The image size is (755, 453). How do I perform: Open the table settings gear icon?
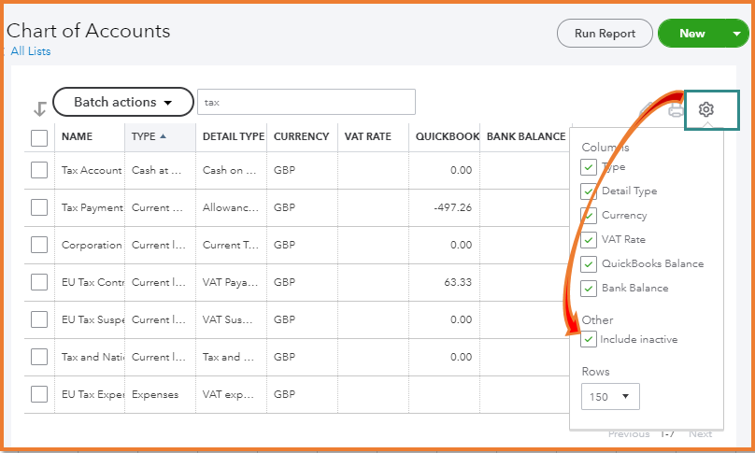(706, 110)
